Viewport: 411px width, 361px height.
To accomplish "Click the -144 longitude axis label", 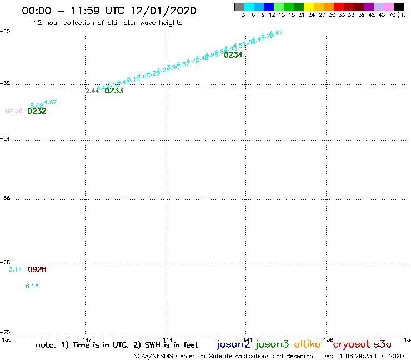I will click(166, 340).
